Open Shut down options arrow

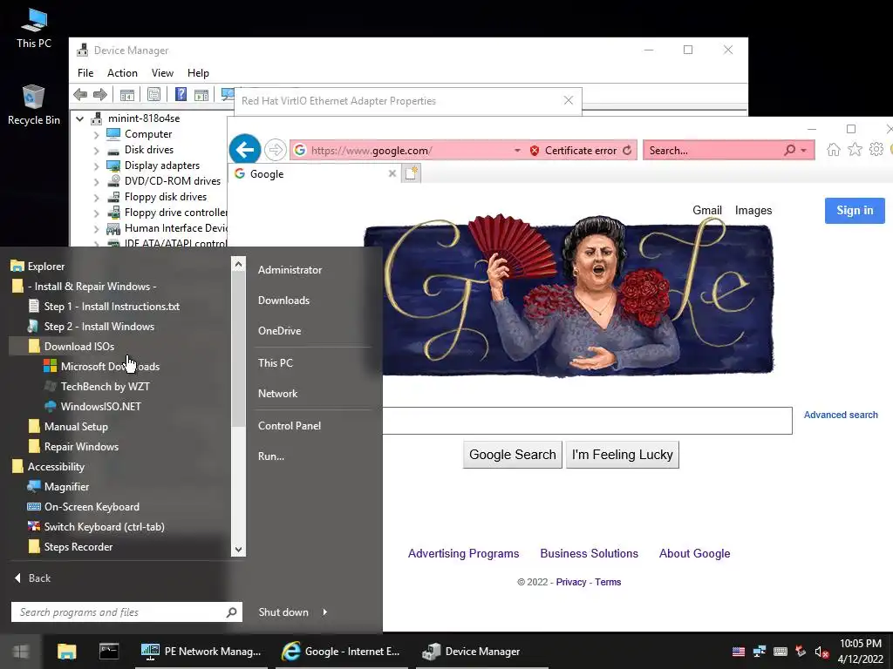pyautogui.click(x=324, y=612)
